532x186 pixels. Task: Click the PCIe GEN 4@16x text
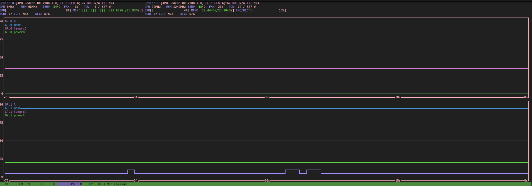click(218, 3)
